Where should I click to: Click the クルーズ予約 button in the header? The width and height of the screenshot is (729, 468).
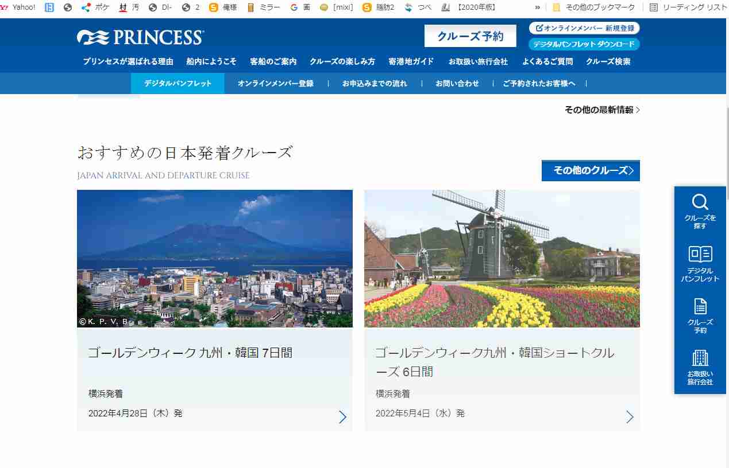pyautogui.click(x=470, y=36)
